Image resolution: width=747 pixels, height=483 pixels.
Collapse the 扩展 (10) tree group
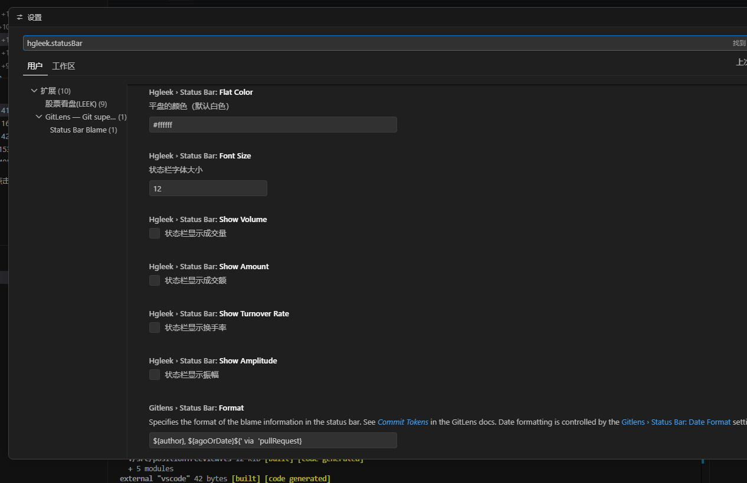[34, 91]
